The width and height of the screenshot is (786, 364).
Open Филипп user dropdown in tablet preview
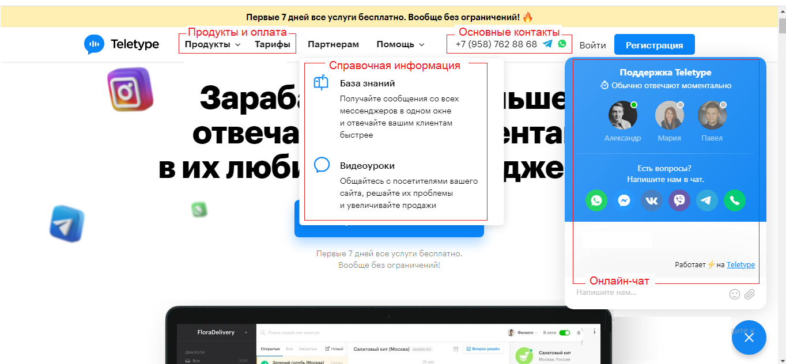(x=522, y=332)
